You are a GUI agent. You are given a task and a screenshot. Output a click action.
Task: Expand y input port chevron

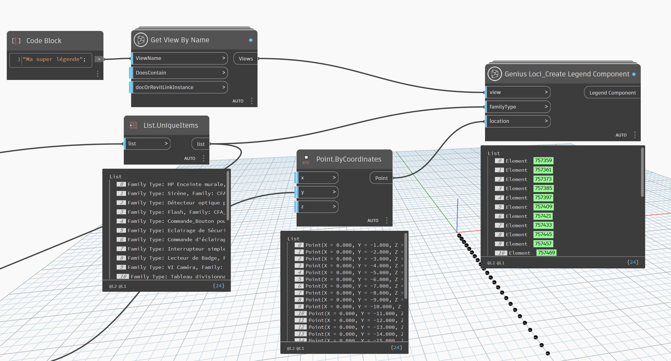pyautogui.click(x=334, y=192)
